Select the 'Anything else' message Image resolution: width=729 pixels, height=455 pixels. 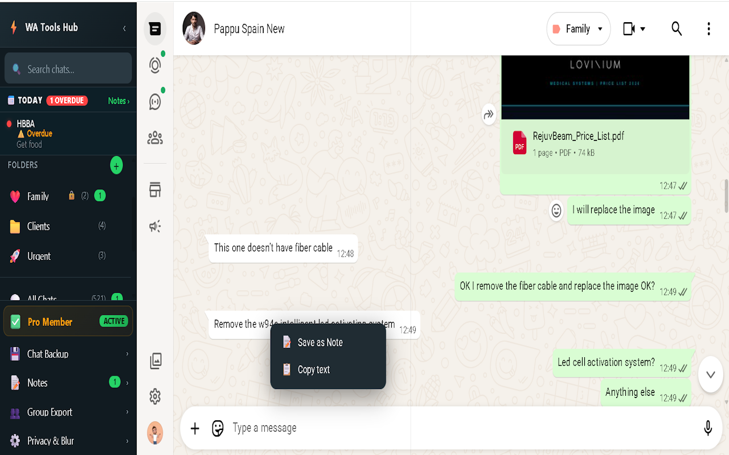tap(645, 394)
